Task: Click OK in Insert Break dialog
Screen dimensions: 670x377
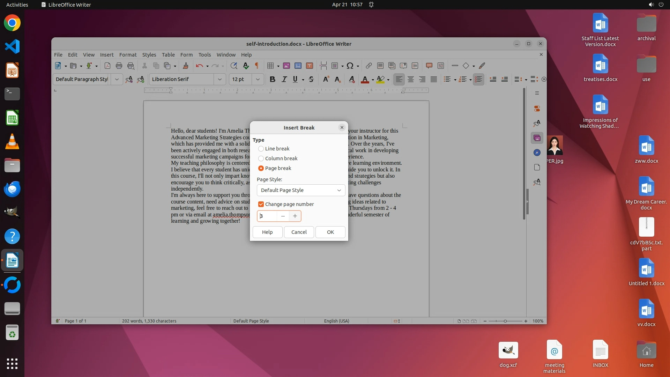Action: point(330,232)
